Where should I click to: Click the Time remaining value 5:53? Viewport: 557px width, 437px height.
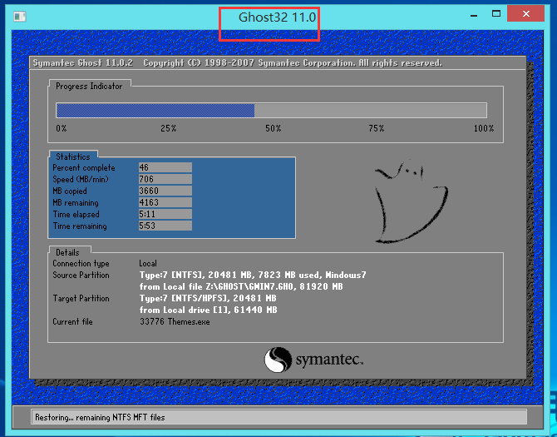165,226
